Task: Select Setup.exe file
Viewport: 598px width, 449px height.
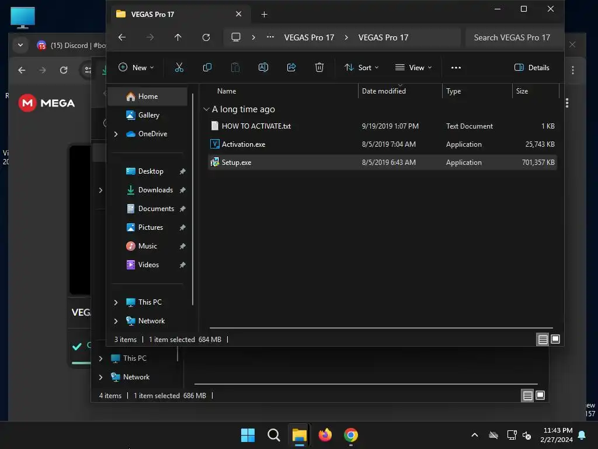Action: (382, 163)
